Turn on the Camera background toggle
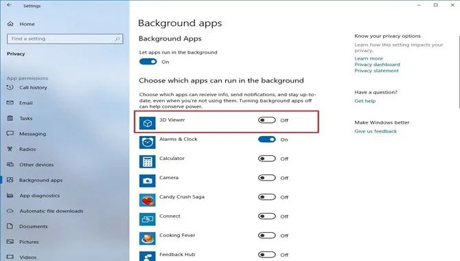460x261 pixels. (267, 178)
